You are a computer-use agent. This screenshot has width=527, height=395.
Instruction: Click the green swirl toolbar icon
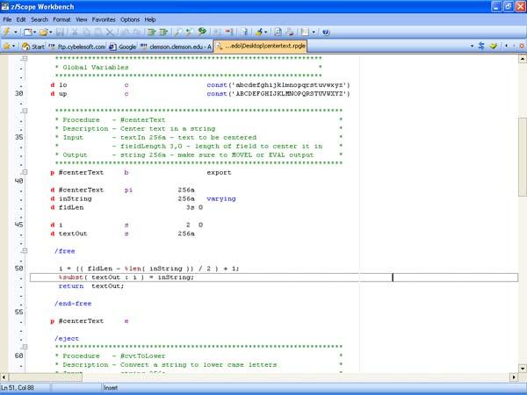(202, 32)
